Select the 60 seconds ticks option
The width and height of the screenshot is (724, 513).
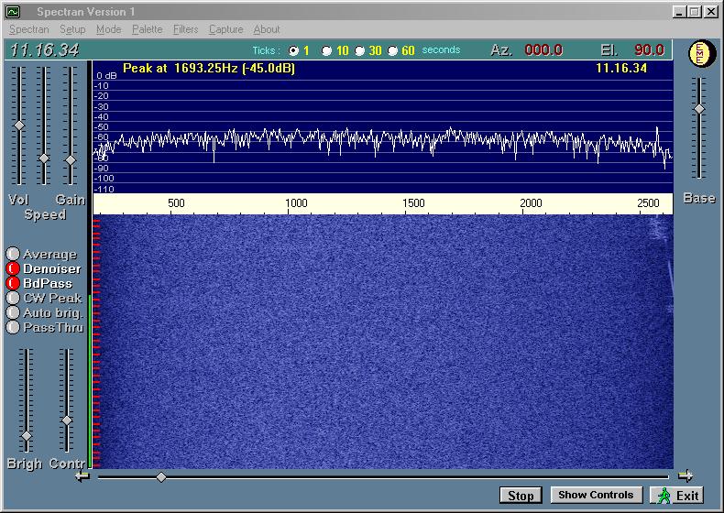click(393, 50)
